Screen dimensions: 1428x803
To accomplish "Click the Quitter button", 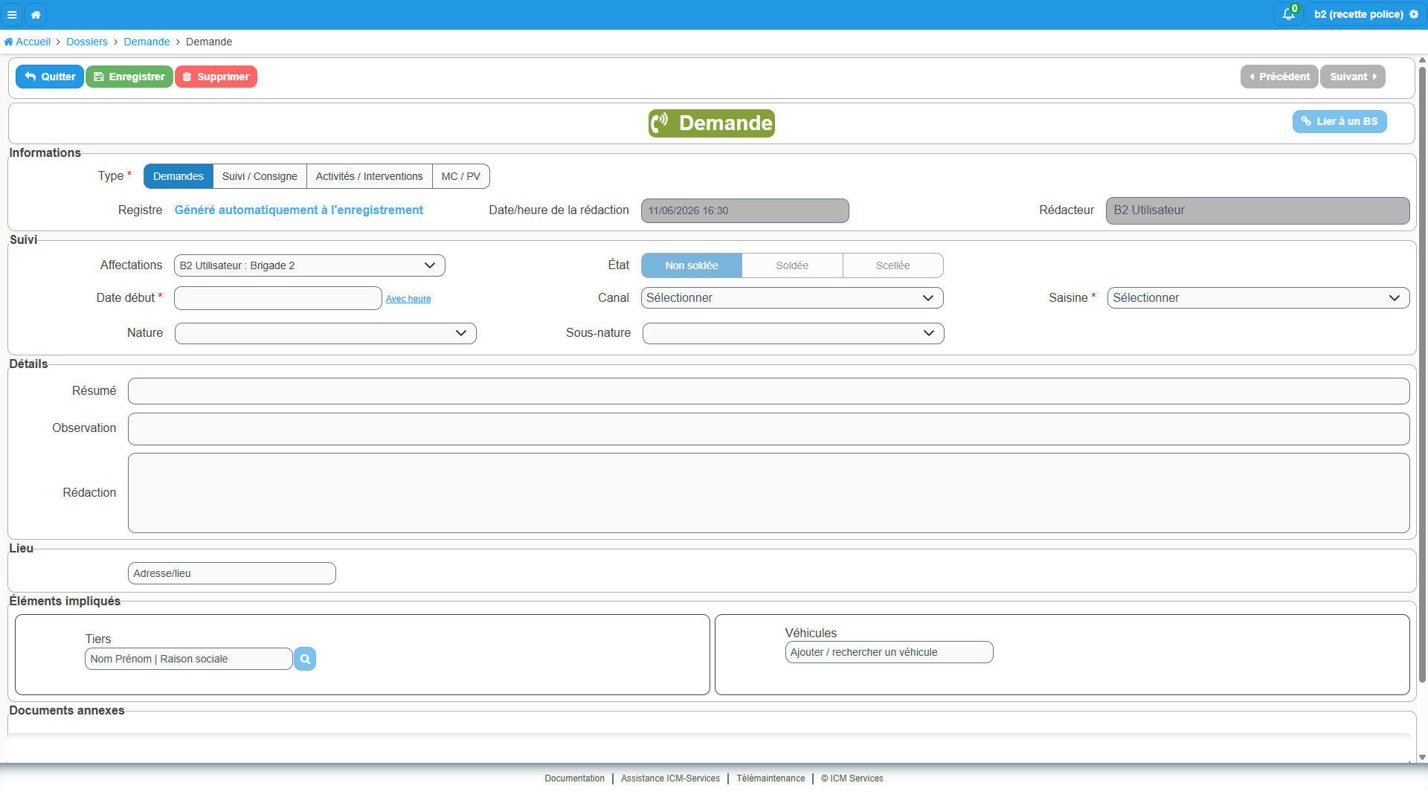I will coord(50,77).
